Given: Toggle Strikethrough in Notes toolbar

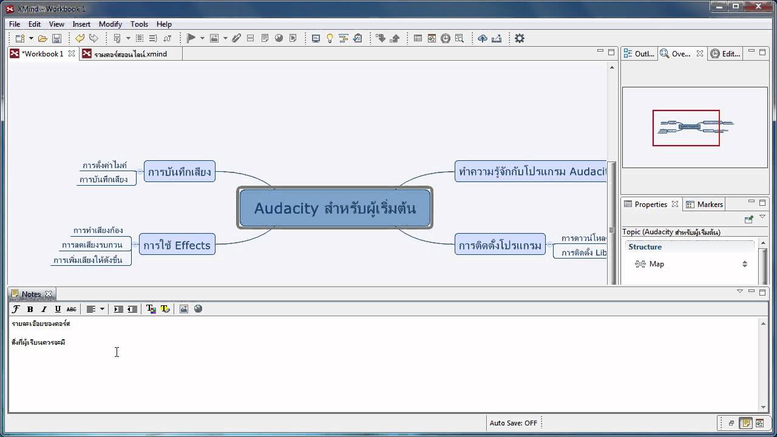Looking at the screenshot, I should (72, 309).
